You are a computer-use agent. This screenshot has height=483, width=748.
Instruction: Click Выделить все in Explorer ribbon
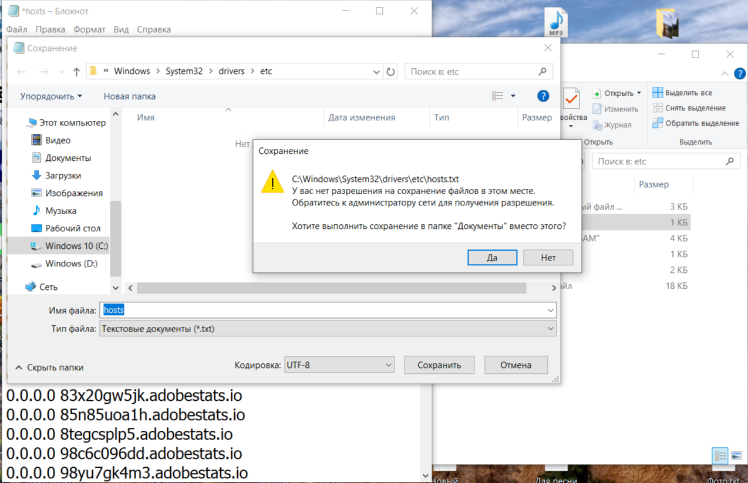pos(688,93)
